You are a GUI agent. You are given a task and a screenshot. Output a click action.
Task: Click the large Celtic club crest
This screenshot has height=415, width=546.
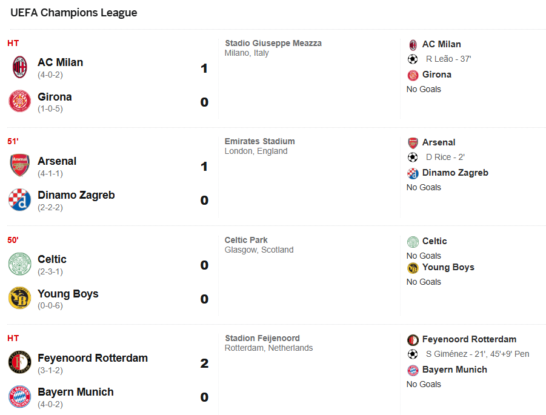pyautogui.click(x=20, y=264)
